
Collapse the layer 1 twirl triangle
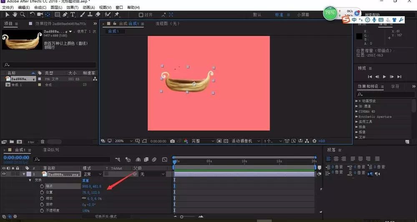click(24, 174)
